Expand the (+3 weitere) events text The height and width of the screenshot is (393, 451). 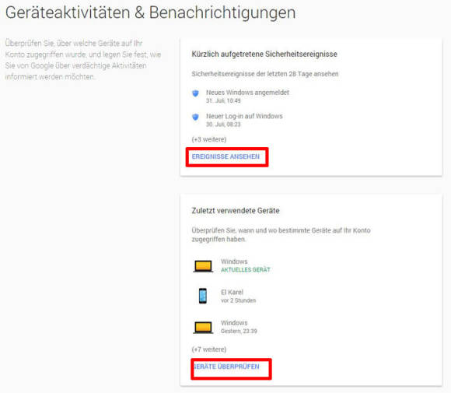point(209,139)
